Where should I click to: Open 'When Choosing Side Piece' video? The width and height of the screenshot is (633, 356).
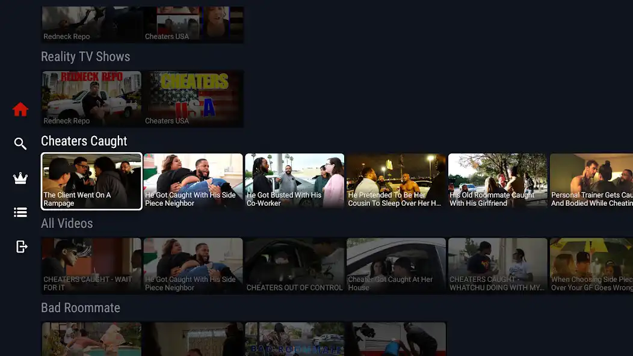tap(591, 265)
